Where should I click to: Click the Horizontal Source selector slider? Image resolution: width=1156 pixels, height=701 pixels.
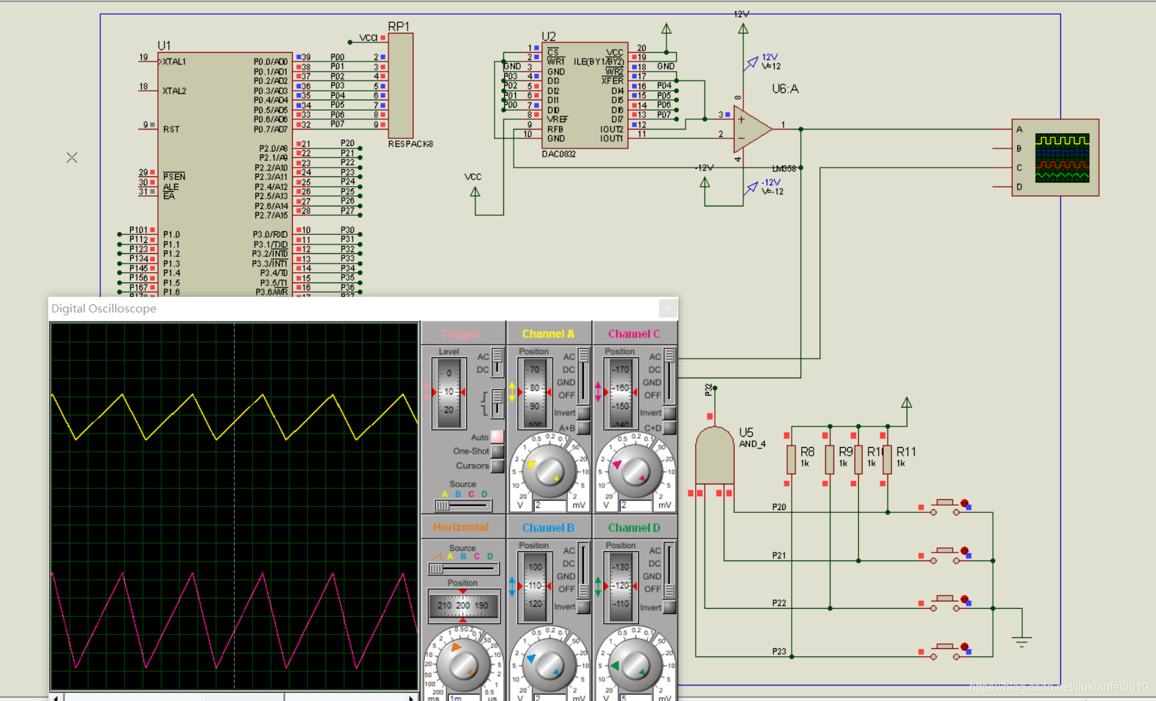pos(463,569)
